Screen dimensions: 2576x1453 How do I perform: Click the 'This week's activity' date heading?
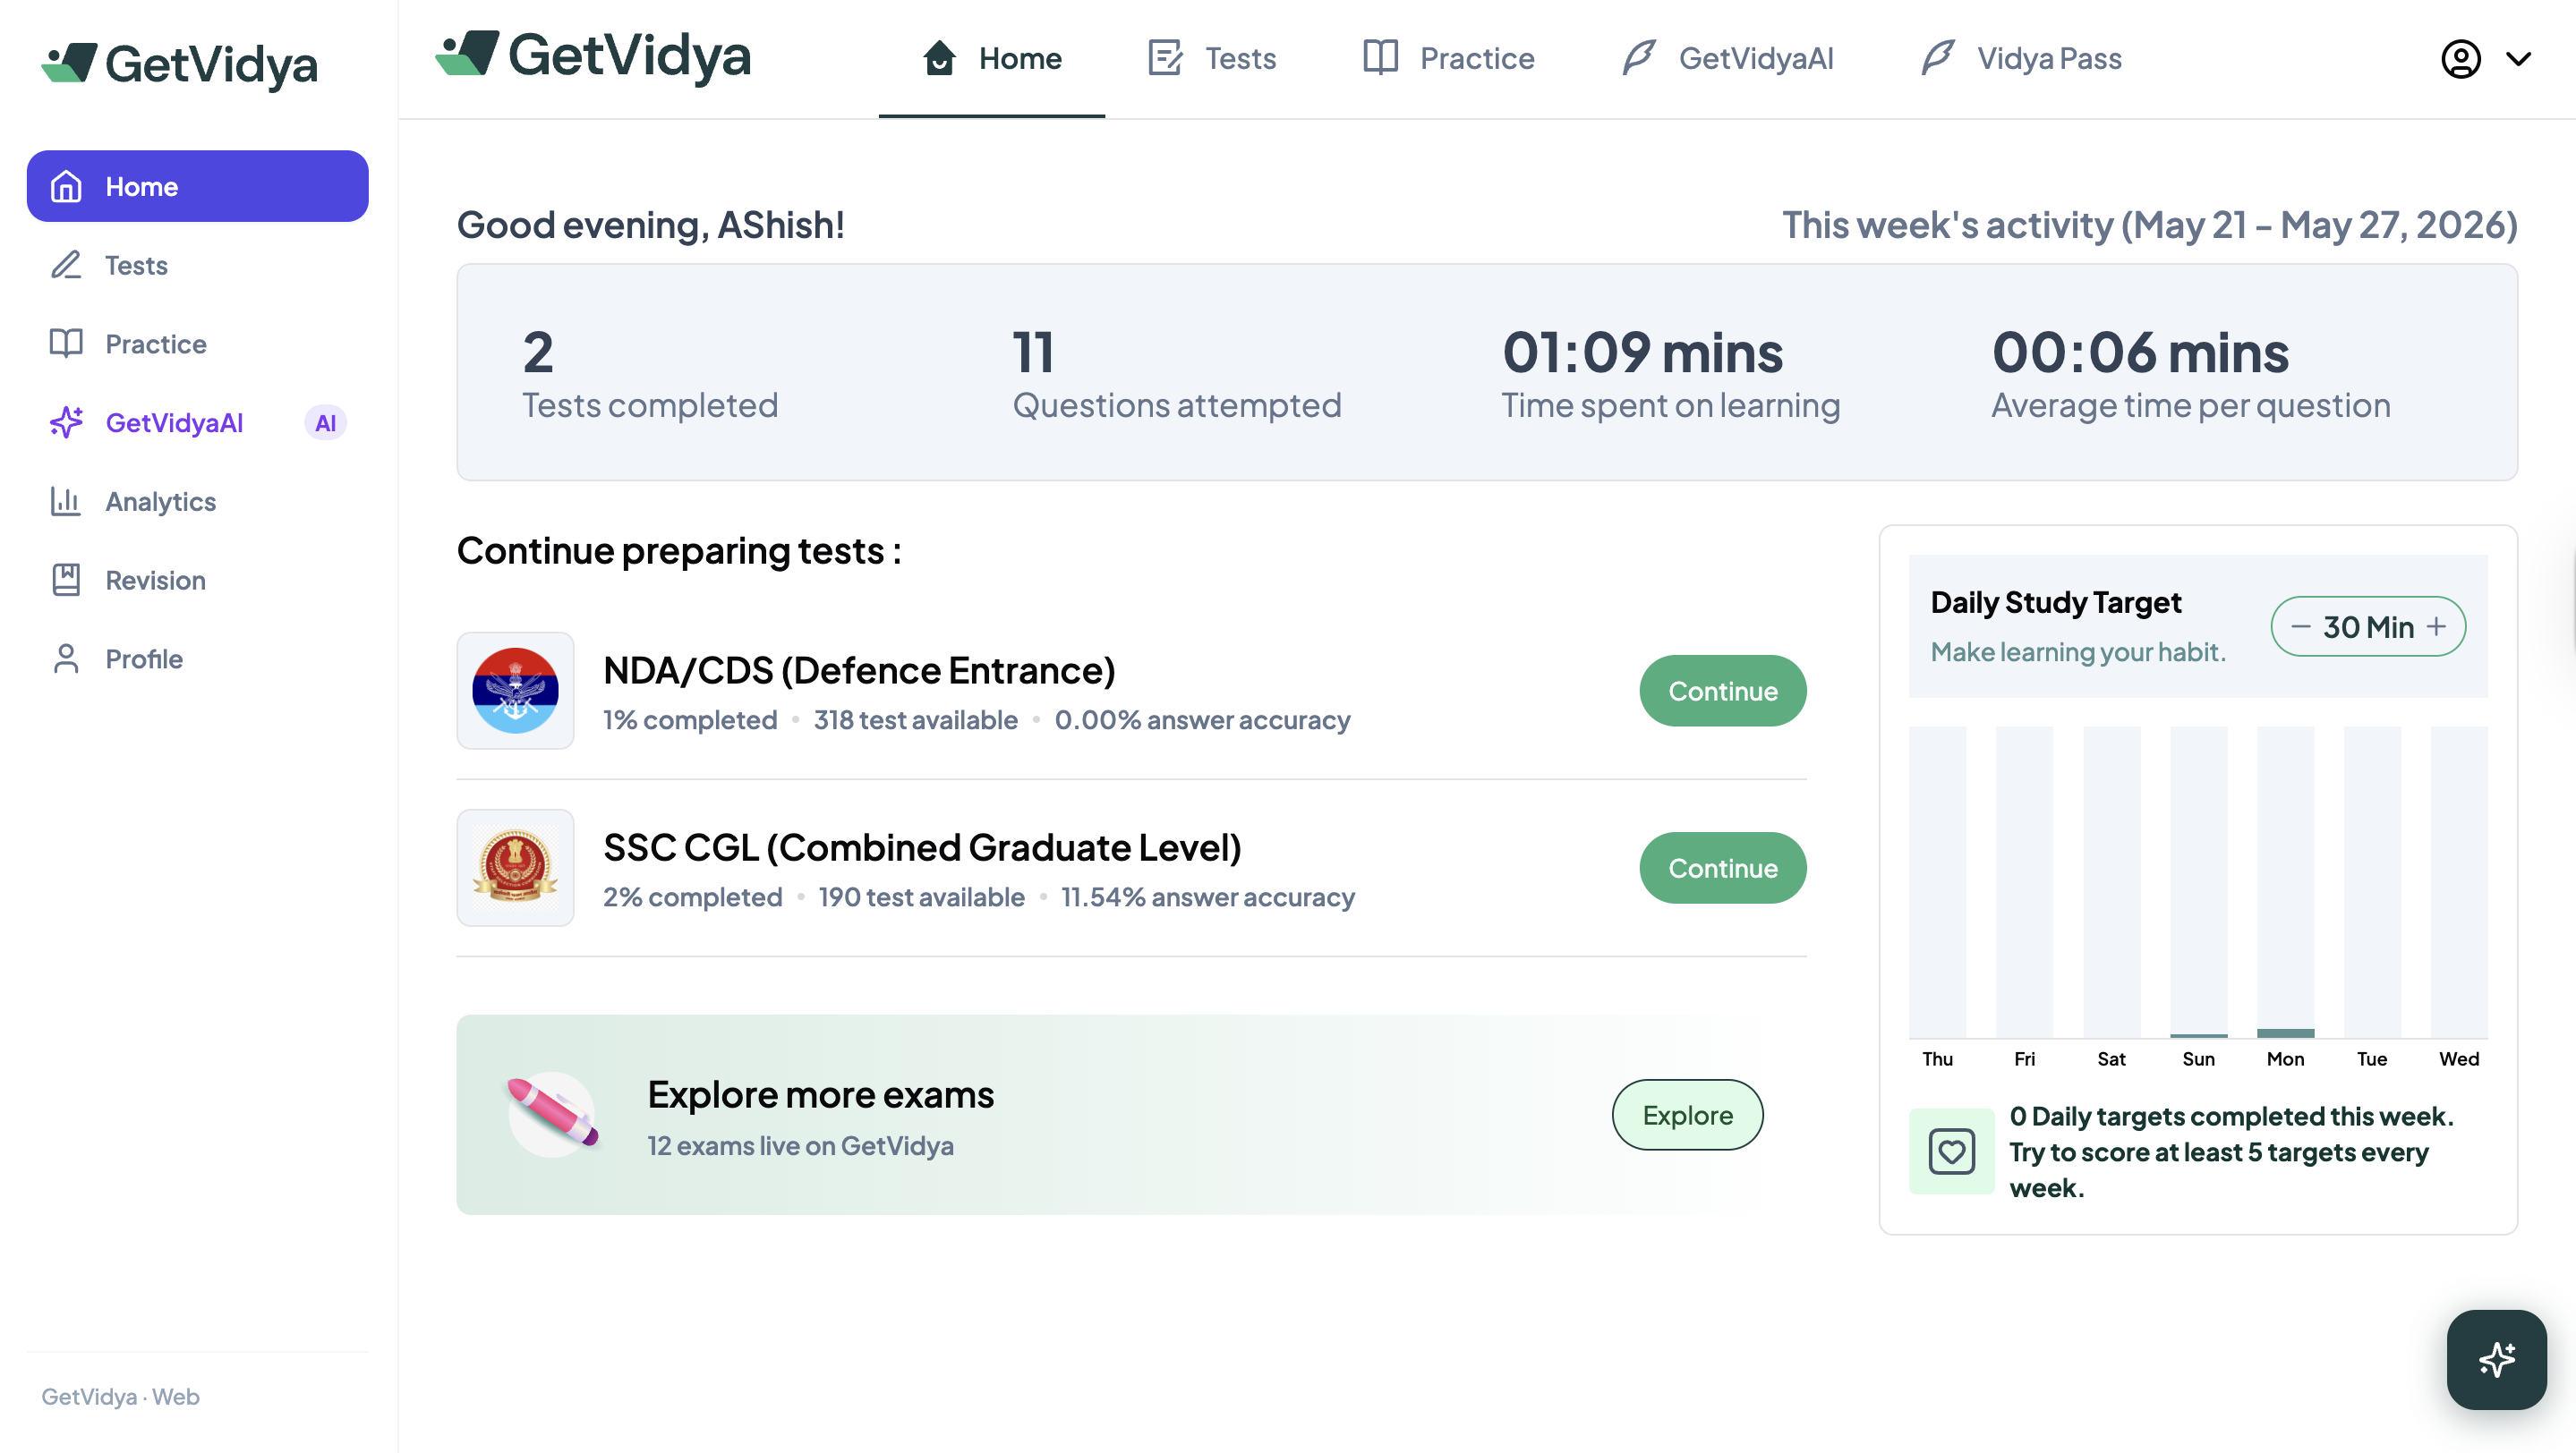click(2149, 225)
